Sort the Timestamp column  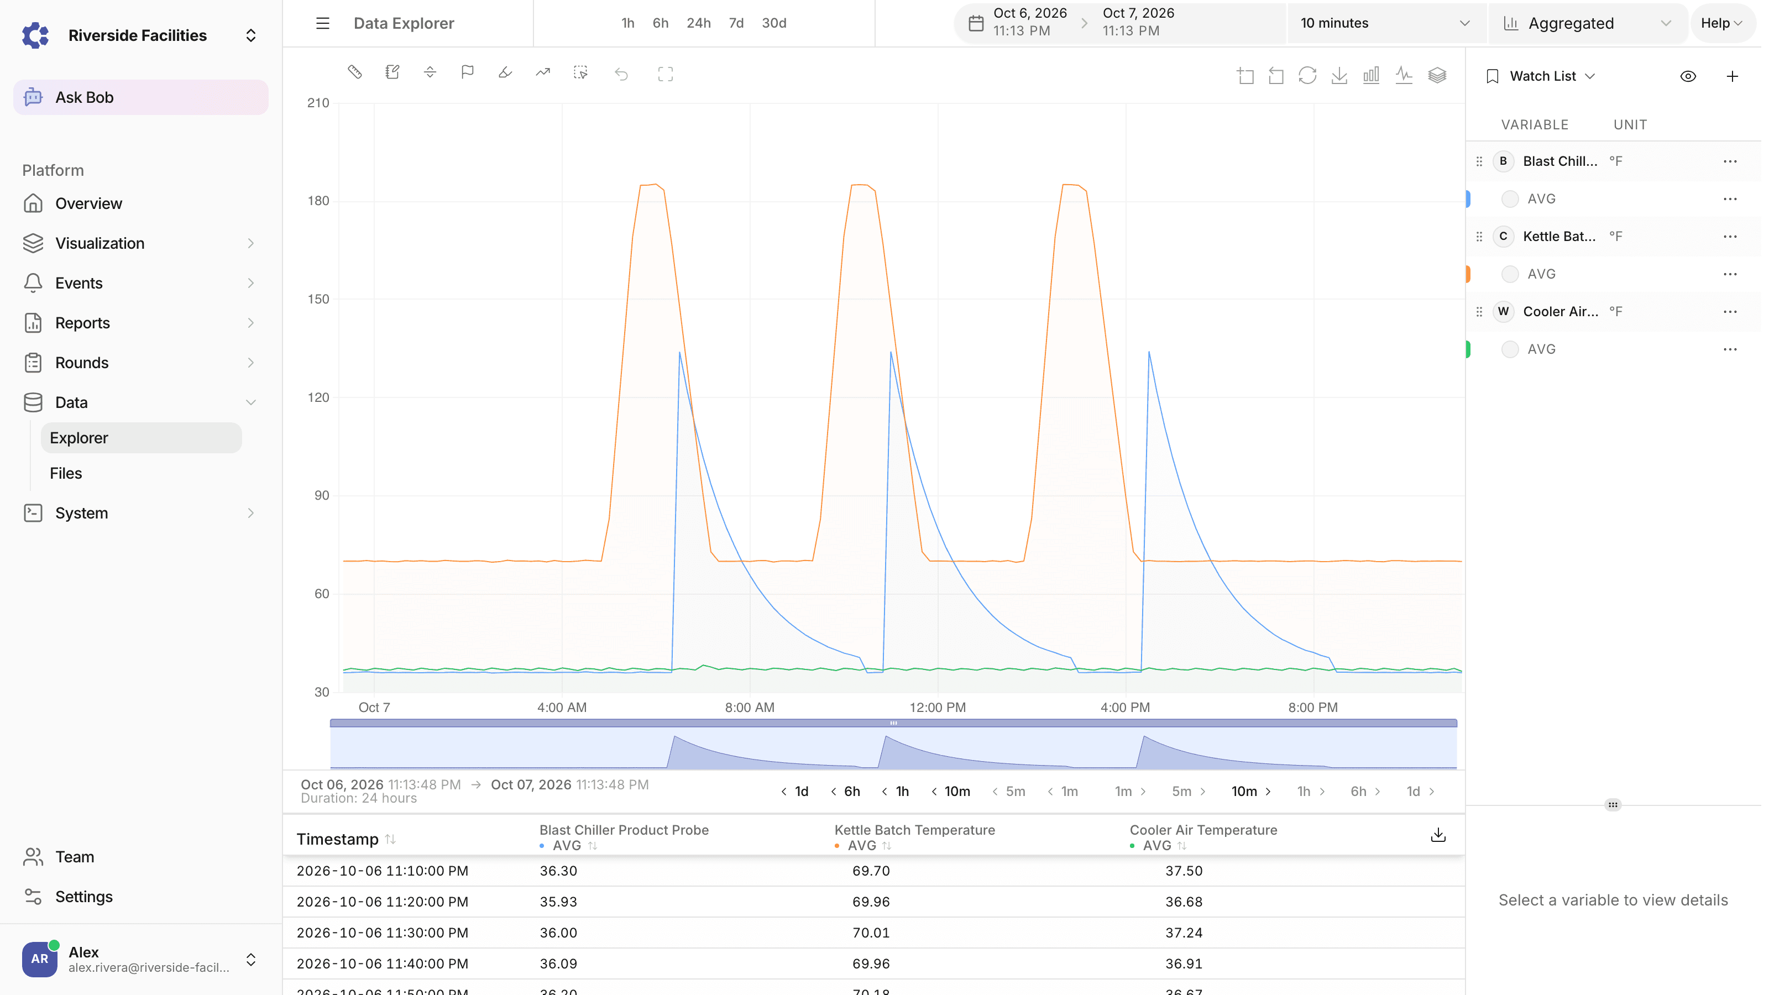tap(390, 839)
